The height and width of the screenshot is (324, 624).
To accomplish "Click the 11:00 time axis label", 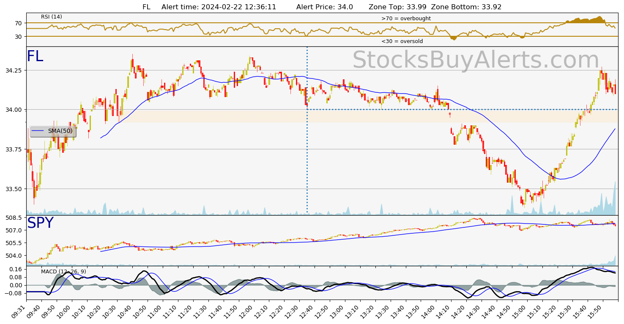I will 156,311.
